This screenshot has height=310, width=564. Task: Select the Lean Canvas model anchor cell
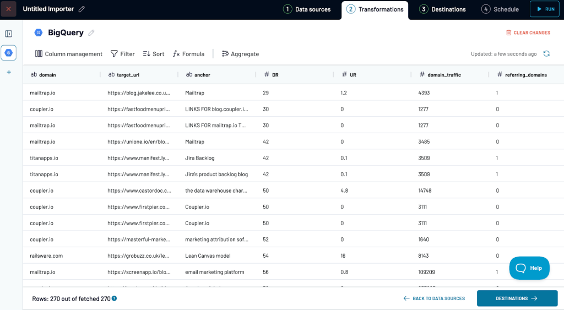coord(208,255)
